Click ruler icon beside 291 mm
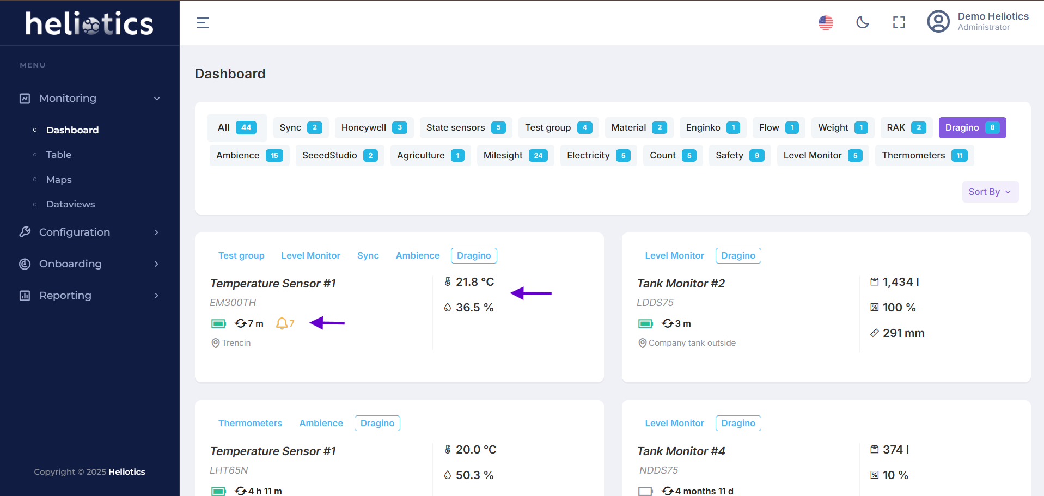Screen dimensions: 1044x496 pyautogui.click(x=875, y=333)
